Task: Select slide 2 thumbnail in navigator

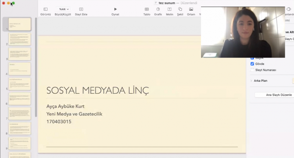Action: pyautogui.click(x=19, y=39)
